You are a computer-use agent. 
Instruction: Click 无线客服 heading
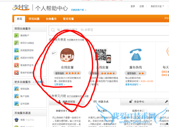coord(102,67)
